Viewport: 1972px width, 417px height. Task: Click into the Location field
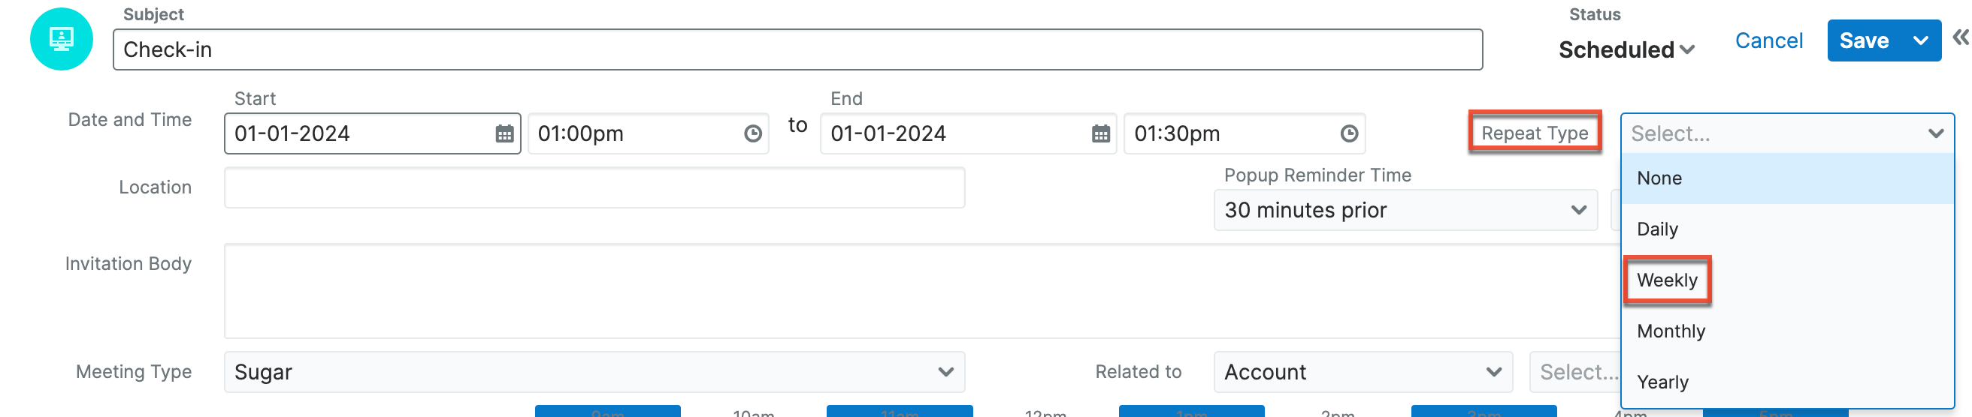tap(593, 188)
